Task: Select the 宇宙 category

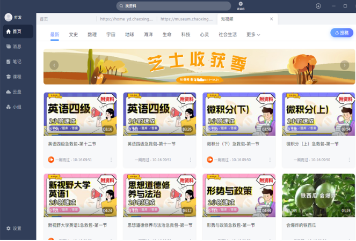Action: (x=111, y=35)
